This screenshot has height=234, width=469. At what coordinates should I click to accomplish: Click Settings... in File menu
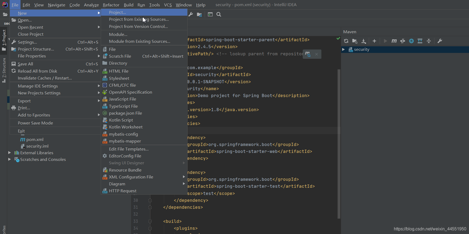pos(55,42)
